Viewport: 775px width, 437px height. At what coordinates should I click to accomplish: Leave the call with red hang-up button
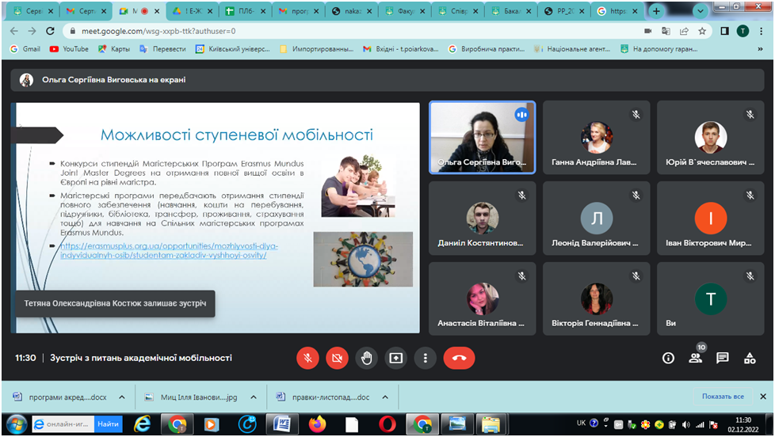(x=459, y=358)
